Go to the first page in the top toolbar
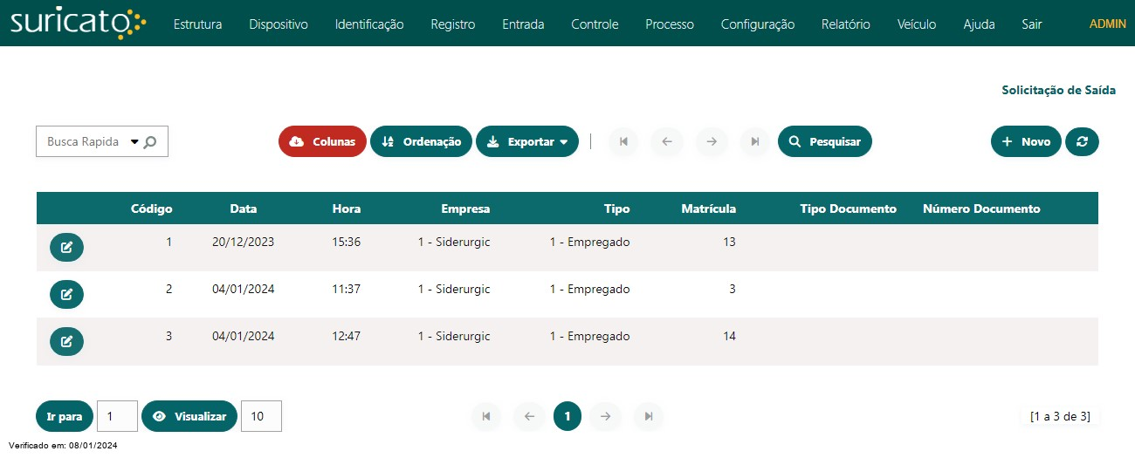The height and width of the screenshot is (458, 1135). 623,141
